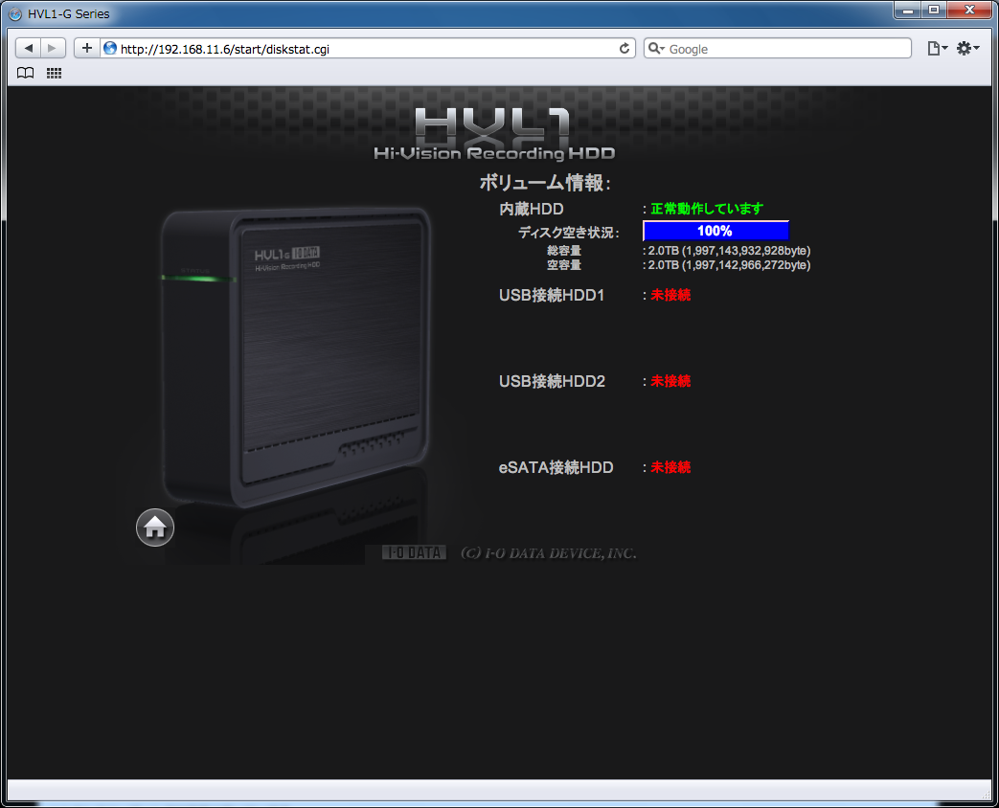The height and width of the screenshot is (808, 999).
Task: Focus the address bar URL field
Action: 368,49
